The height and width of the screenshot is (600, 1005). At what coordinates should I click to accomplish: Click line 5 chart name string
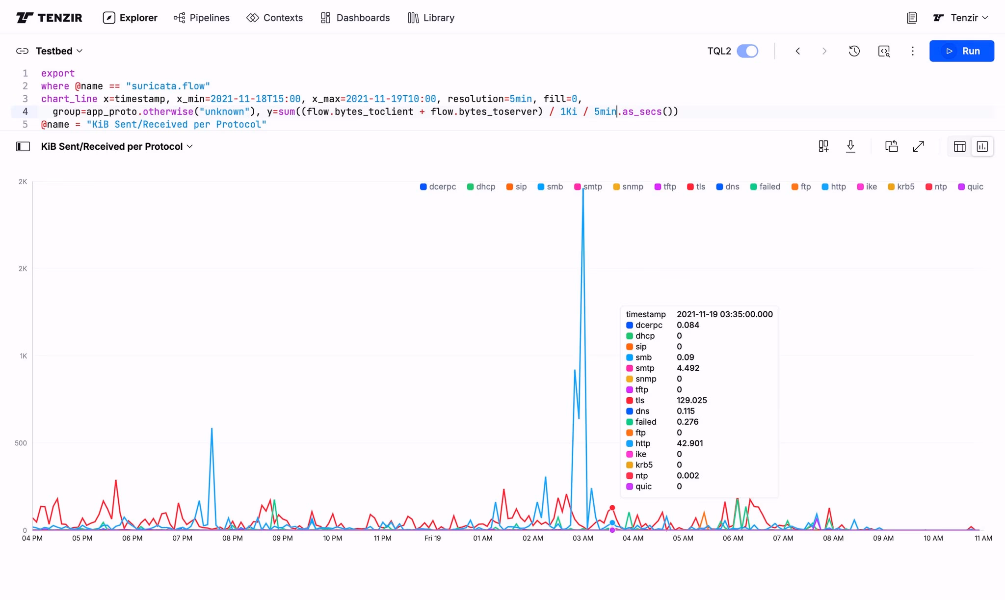(x=176, y=124)
